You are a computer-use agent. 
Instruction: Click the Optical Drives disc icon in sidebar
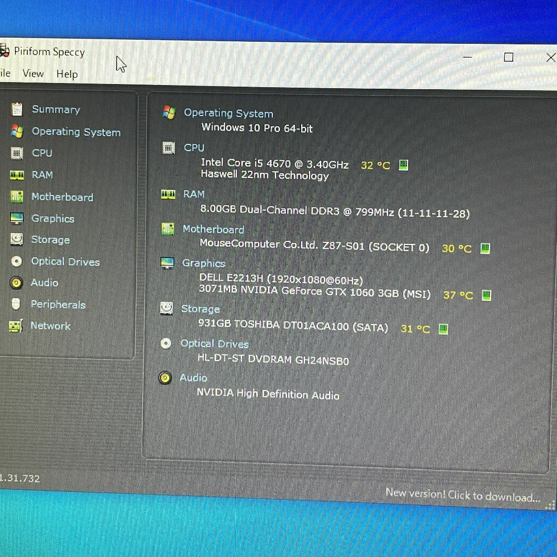point(17,261)
